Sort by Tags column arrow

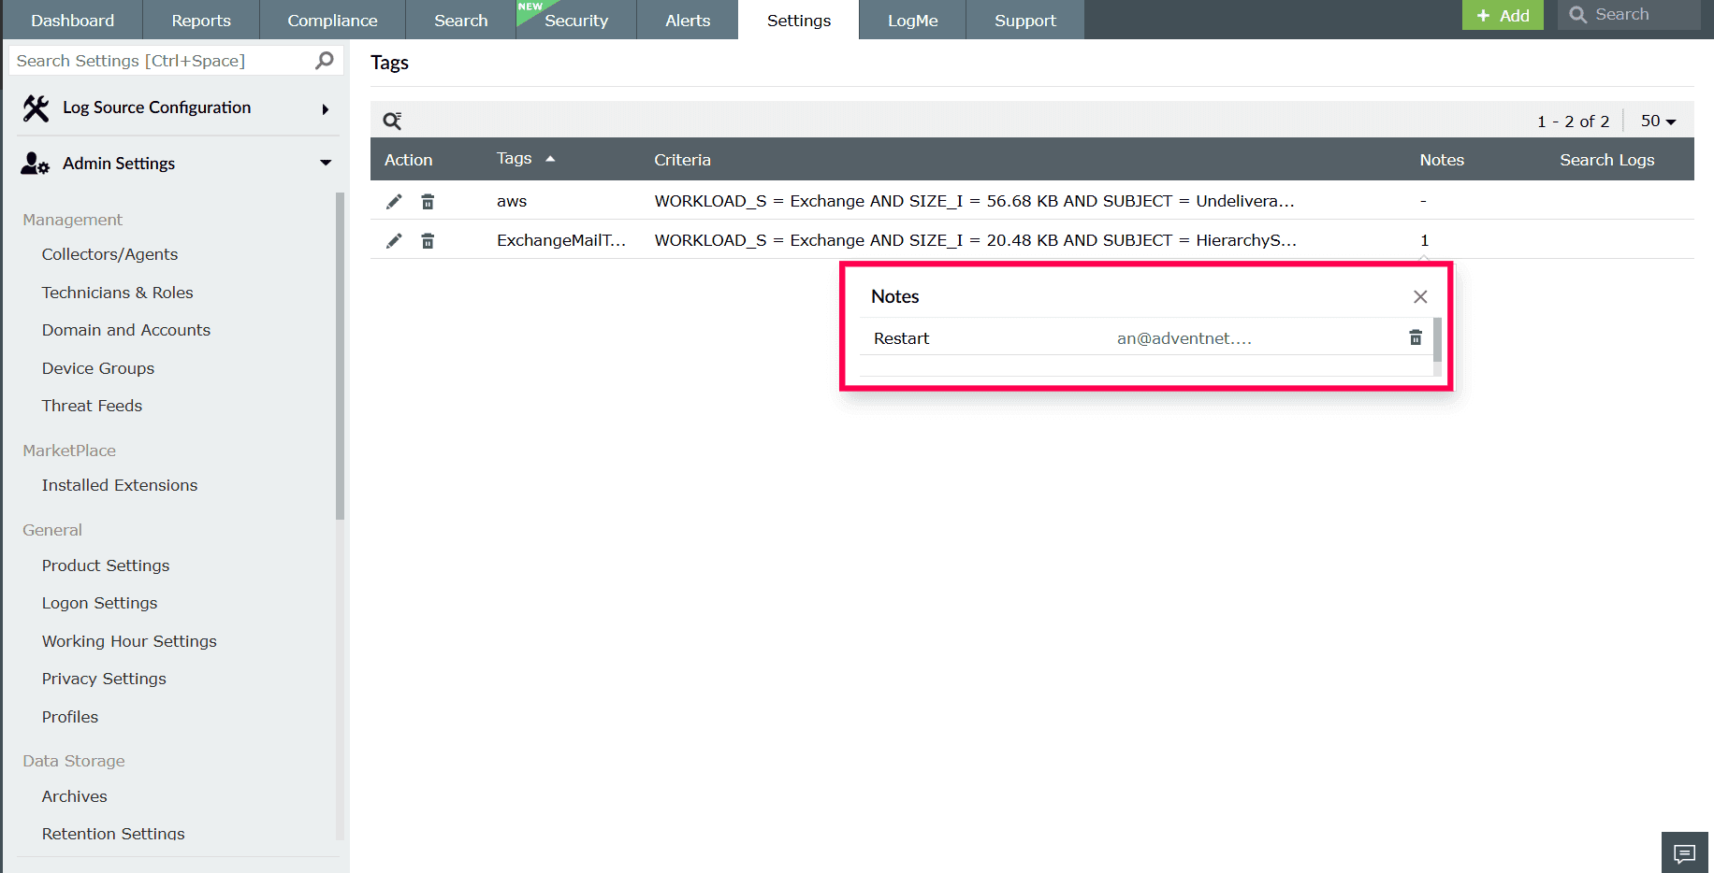coord(550,159)
